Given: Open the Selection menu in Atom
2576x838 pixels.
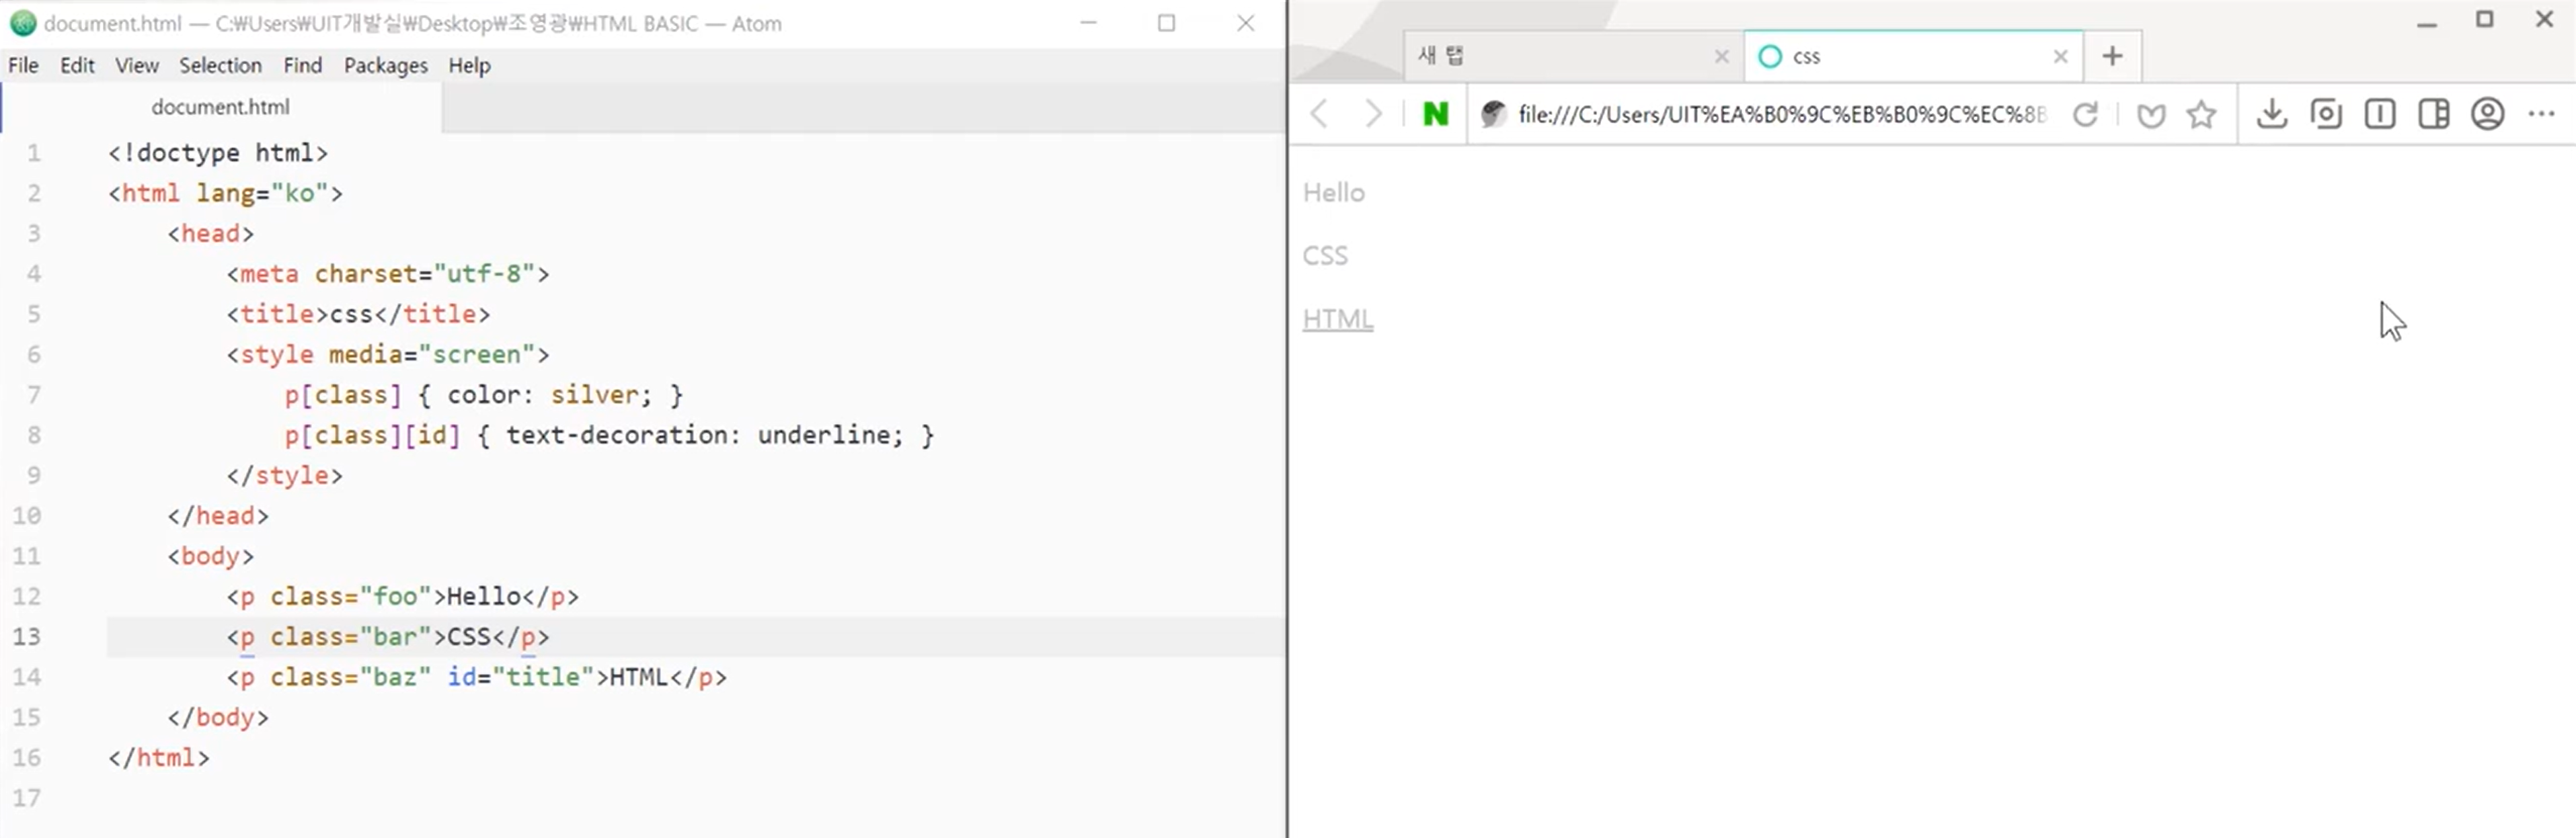Looking at the screenshot, I should pyautogui.click(x=220, y=66).
